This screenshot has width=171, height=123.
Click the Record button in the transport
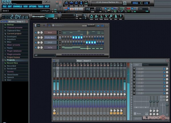[x=81, y=9]
